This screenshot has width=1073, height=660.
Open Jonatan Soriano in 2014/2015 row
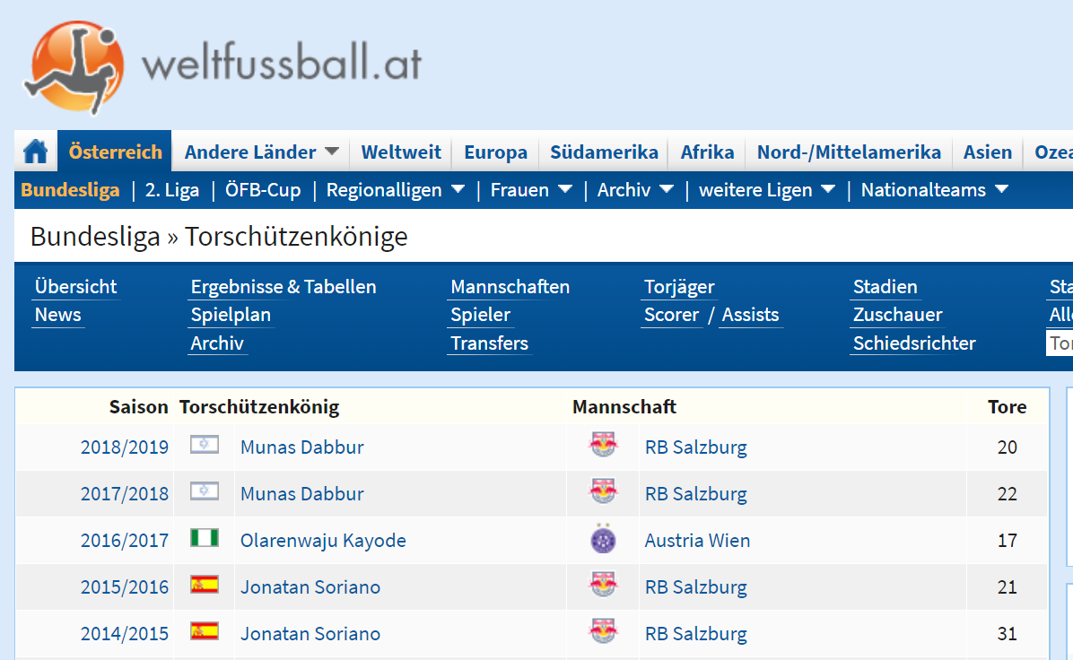[x=310, y=633]
